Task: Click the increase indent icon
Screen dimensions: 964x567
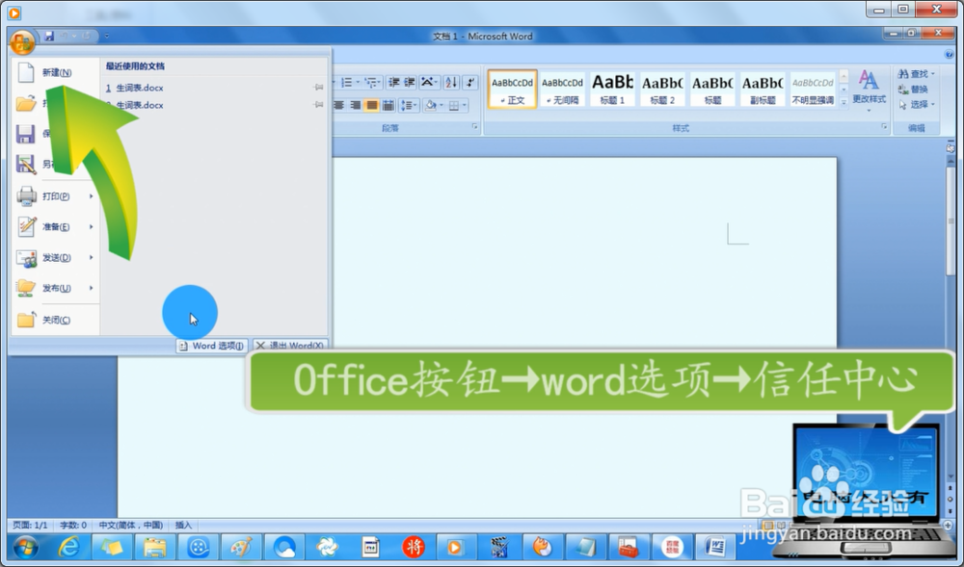Action: [x=409, y=82]
